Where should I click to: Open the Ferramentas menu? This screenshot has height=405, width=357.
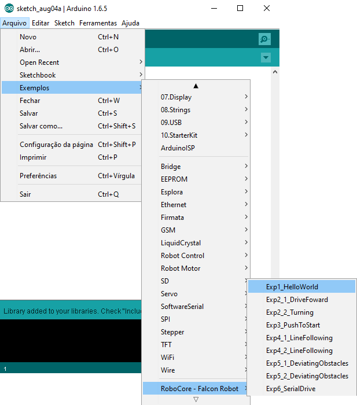(x=98, y=23)
